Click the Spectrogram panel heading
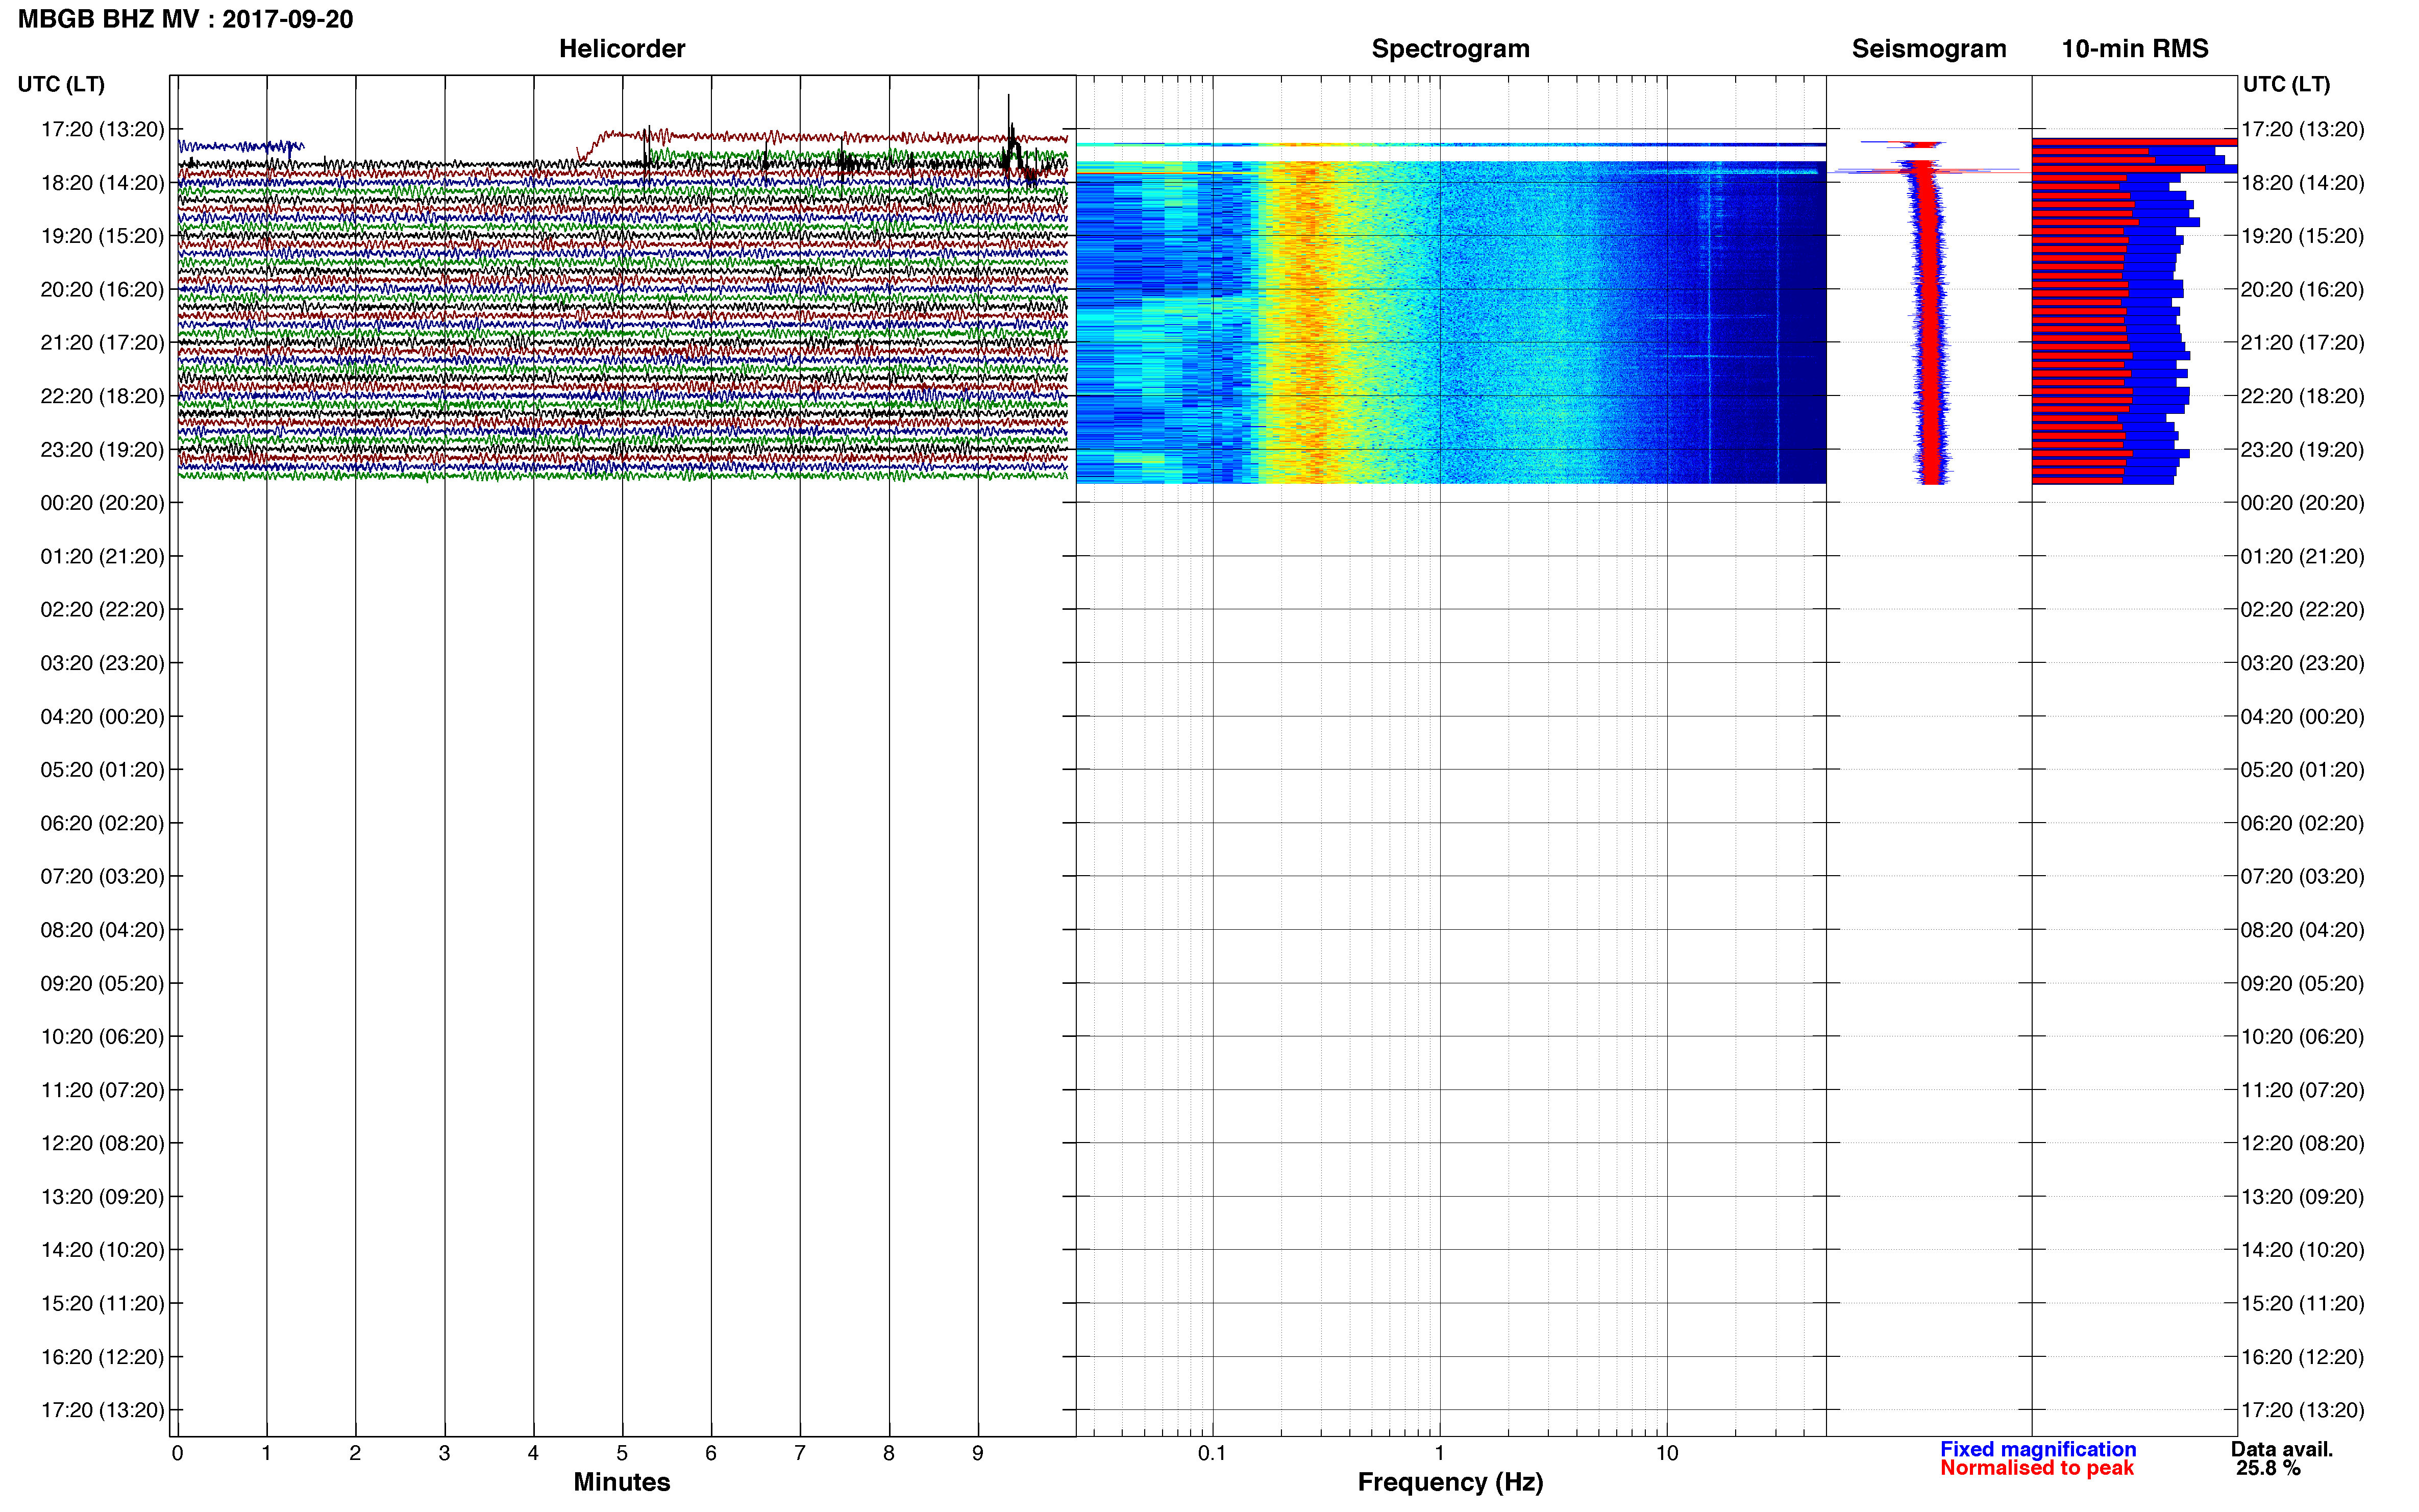Viewport: 2419px width, 1512px height. tap(1450, 49)
